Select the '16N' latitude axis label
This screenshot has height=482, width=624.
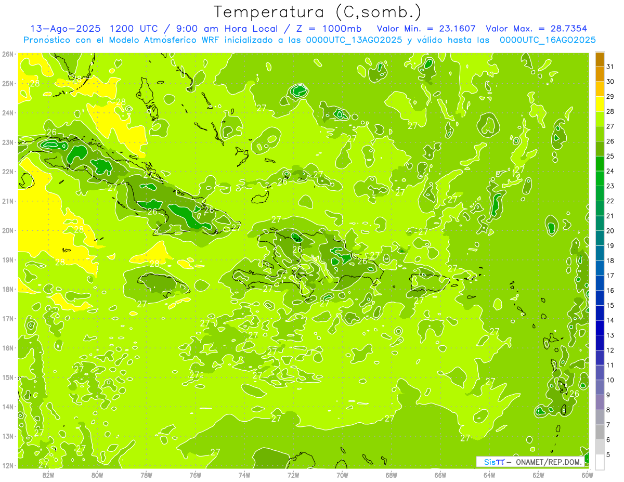[x=8, y=348]
